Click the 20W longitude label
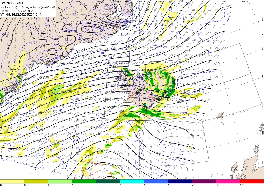 coord(139,1)
